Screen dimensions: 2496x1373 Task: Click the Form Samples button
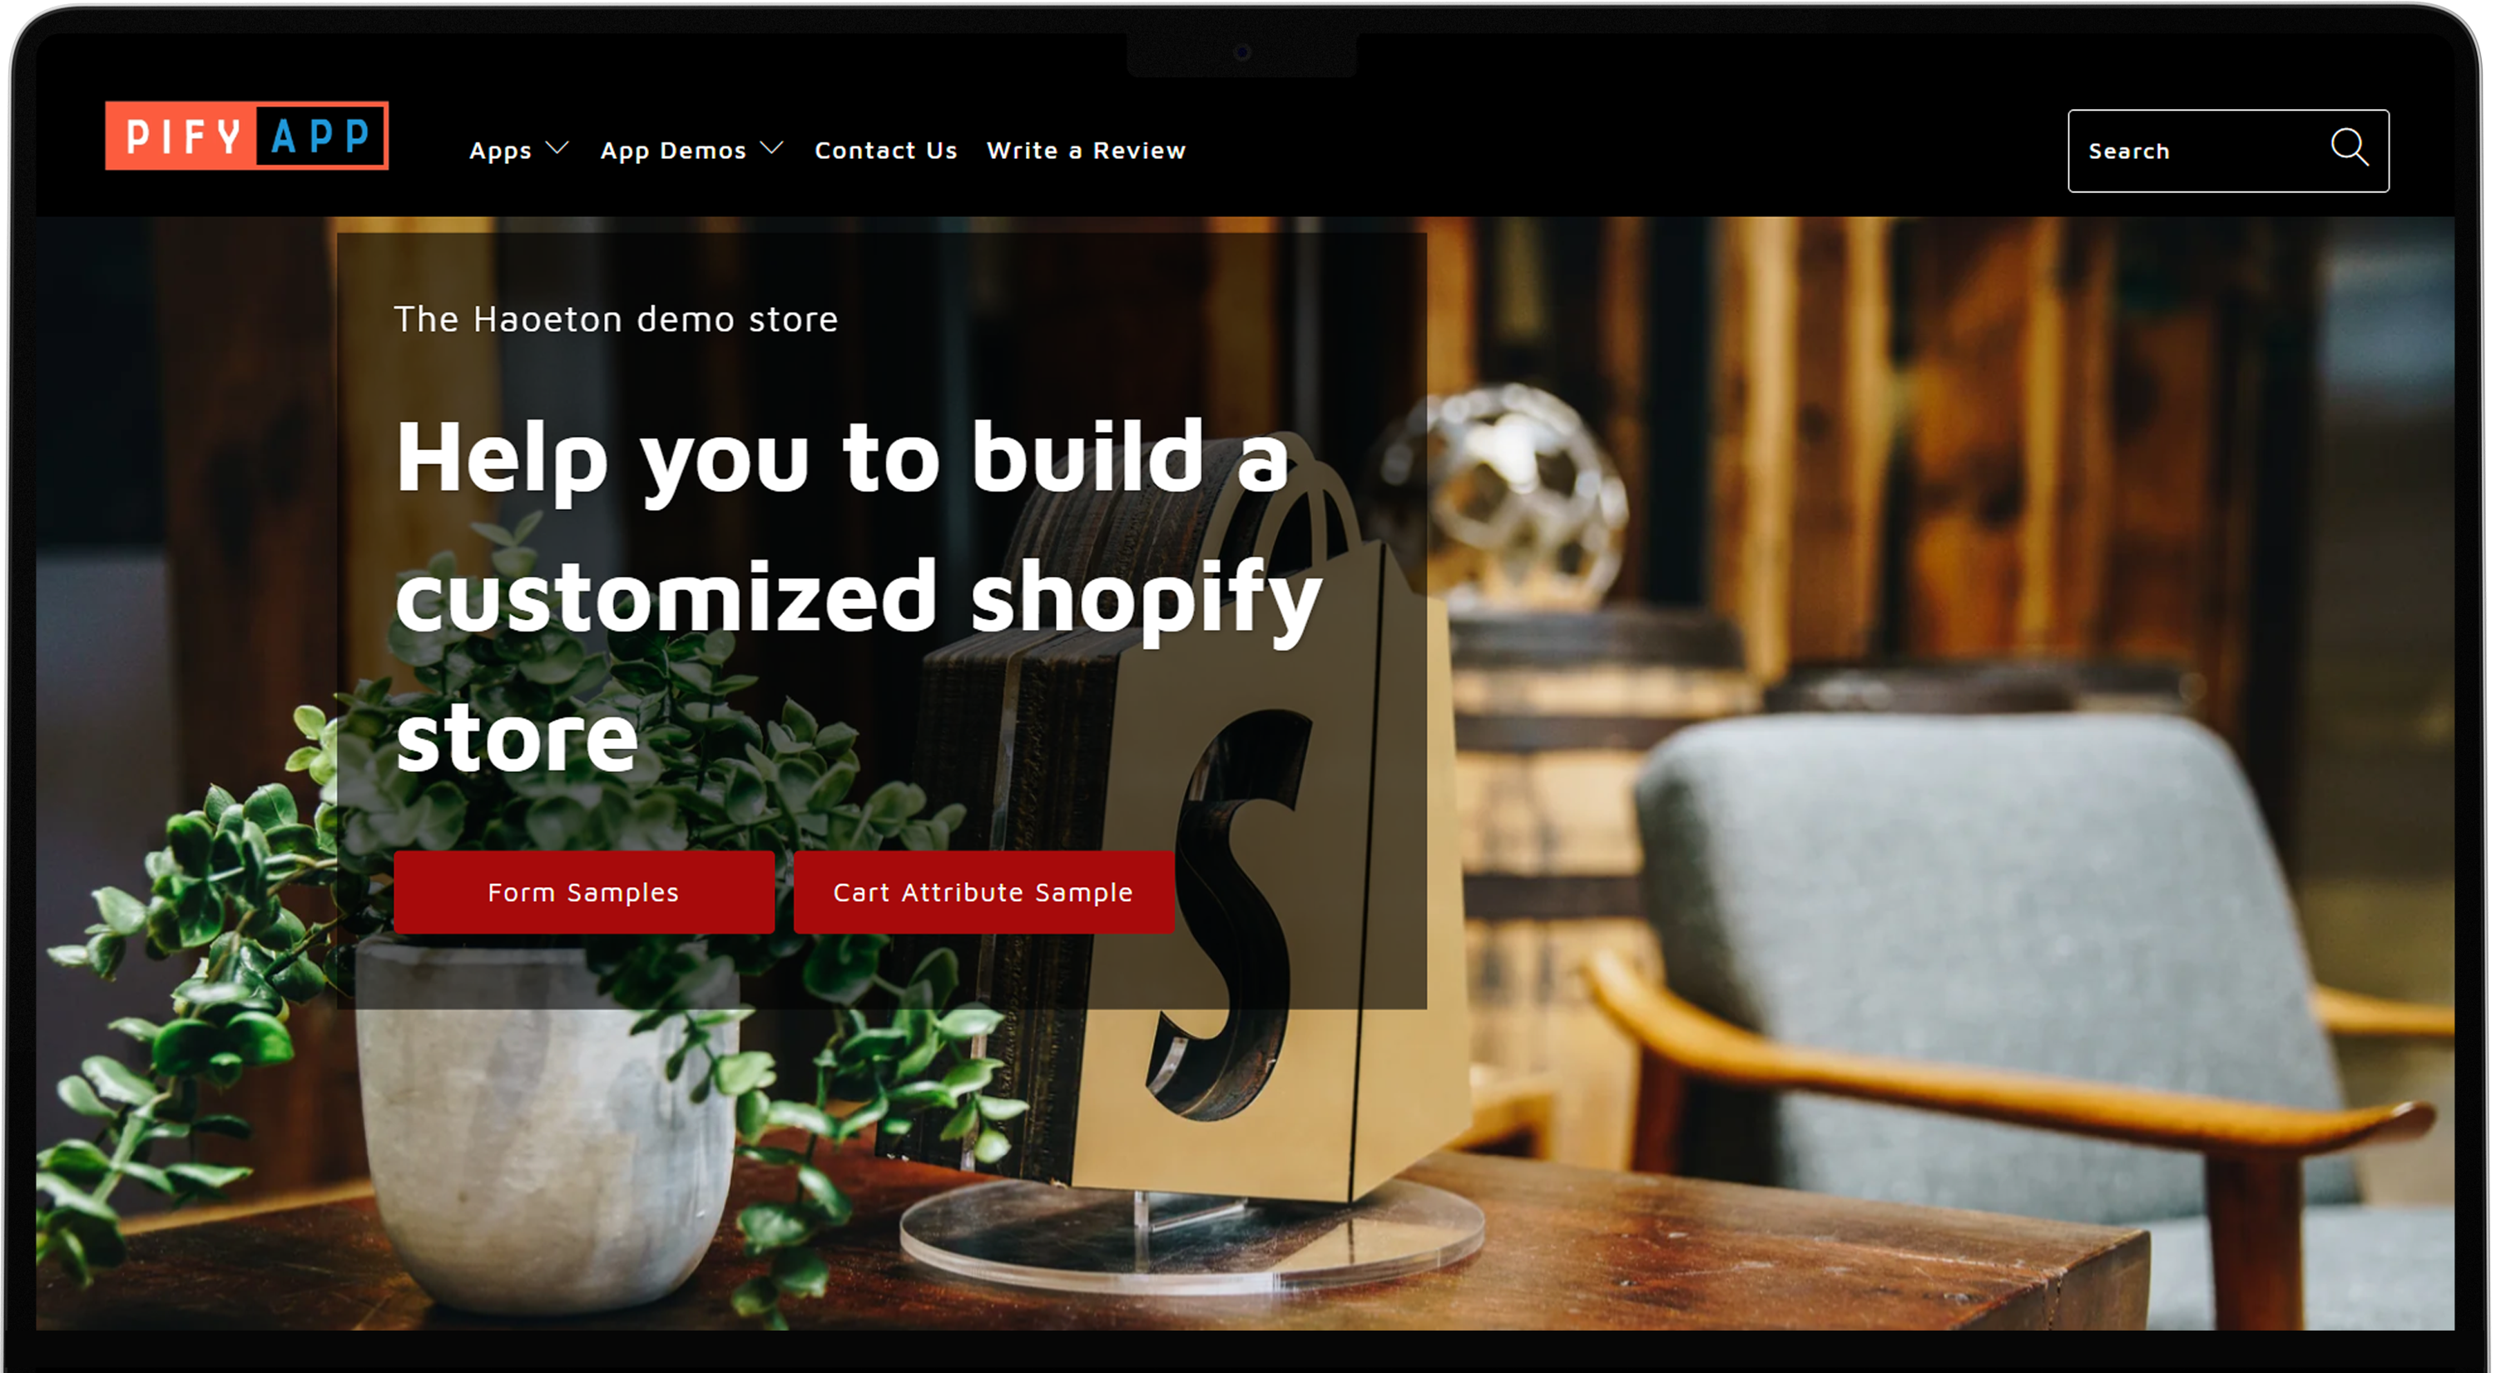pyautogui.click(x=583, y=892)
